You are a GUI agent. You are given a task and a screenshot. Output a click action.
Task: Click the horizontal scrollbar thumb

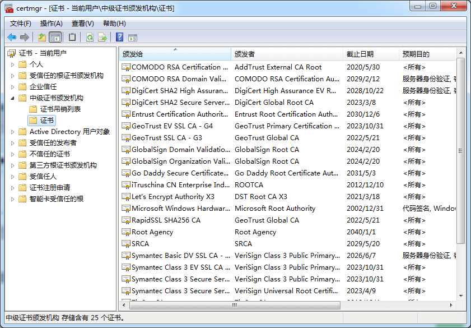click(x=235, y=305)
